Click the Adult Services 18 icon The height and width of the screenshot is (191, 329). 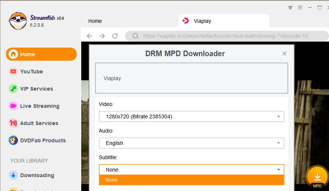13,123
